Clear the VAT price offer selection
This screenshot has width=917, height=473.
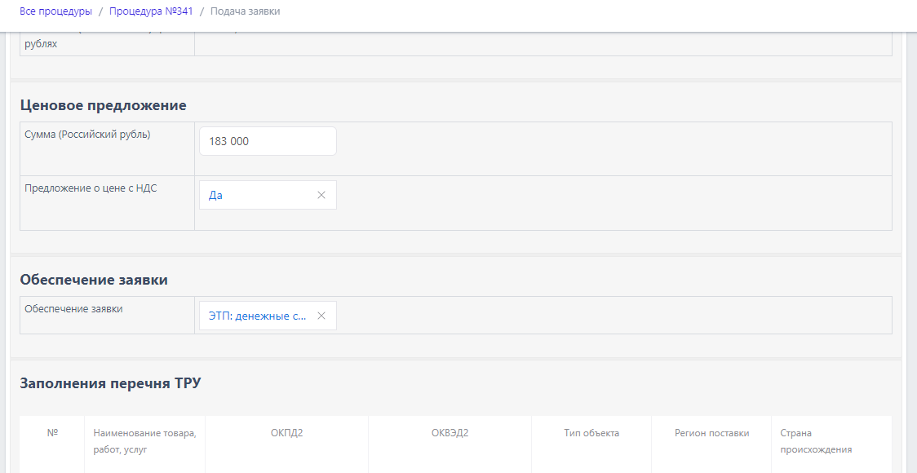click(321, 195)
